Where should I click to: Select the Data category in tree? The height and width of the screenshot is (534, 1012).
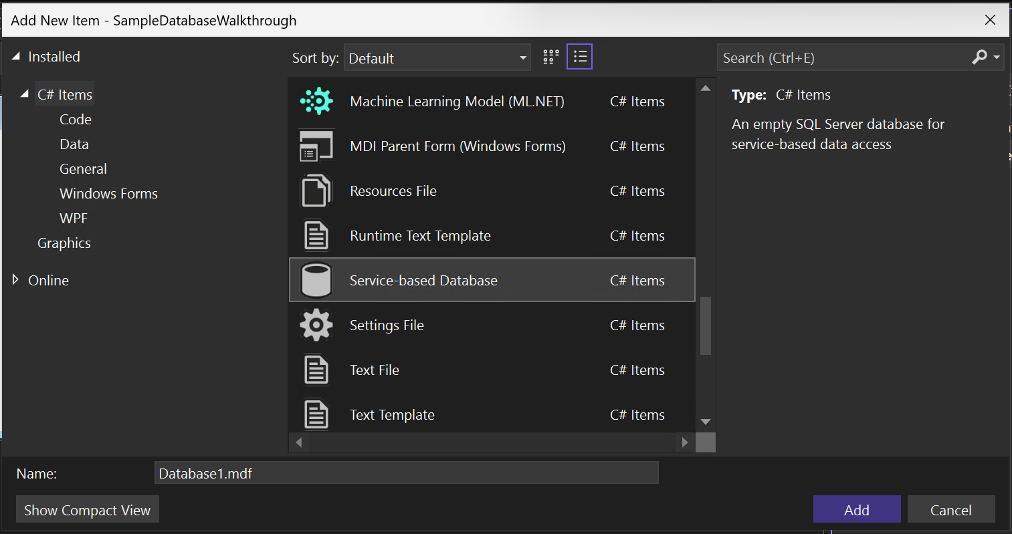click(74, 144)
